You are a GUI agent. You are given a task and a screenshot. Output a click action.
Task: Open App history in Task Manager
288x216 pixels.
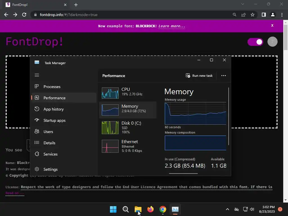[x=64, y=109]
